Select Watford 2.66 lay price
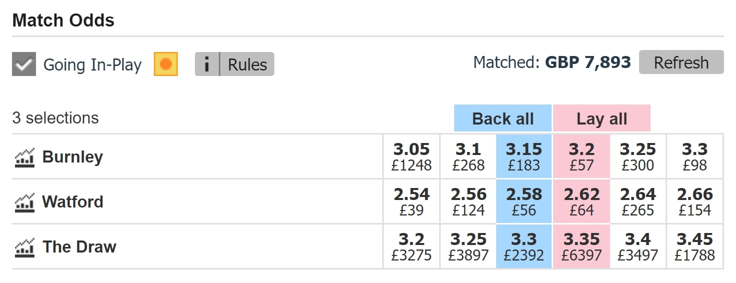Viewport: 736px width, 283px height. [x=695, y=201]
